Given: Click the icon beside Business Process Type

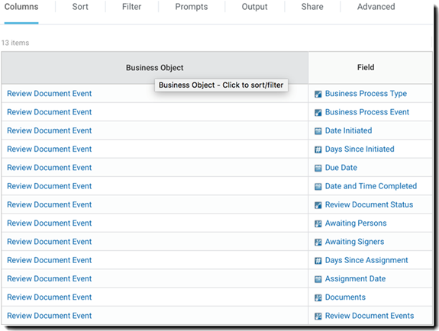Looking at the screenshot, I should pos(318,94).
